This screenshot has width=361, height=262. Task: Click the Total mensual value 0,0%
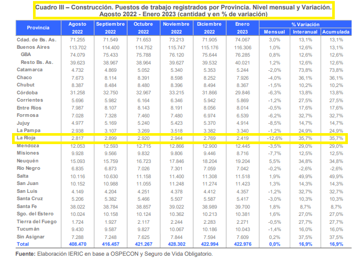[x=275, y=244]
